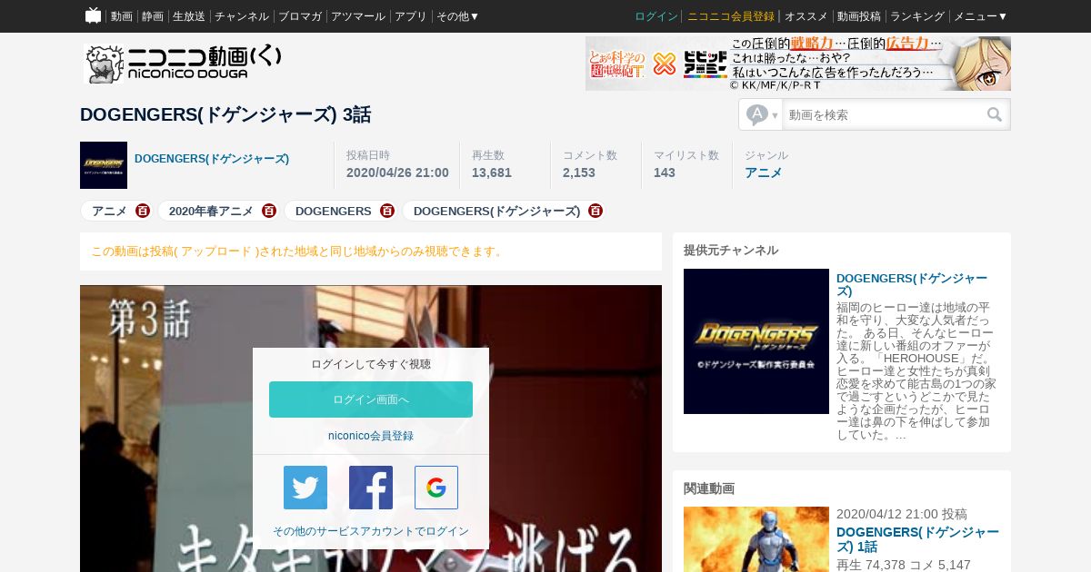Open the ブロマガ top navigation item
Viewport: 1091px width, 572px height.
point(300,16)
